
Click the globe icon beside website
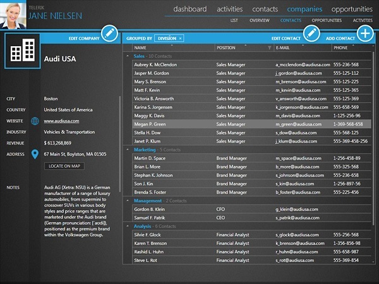[x=35, y=121]
